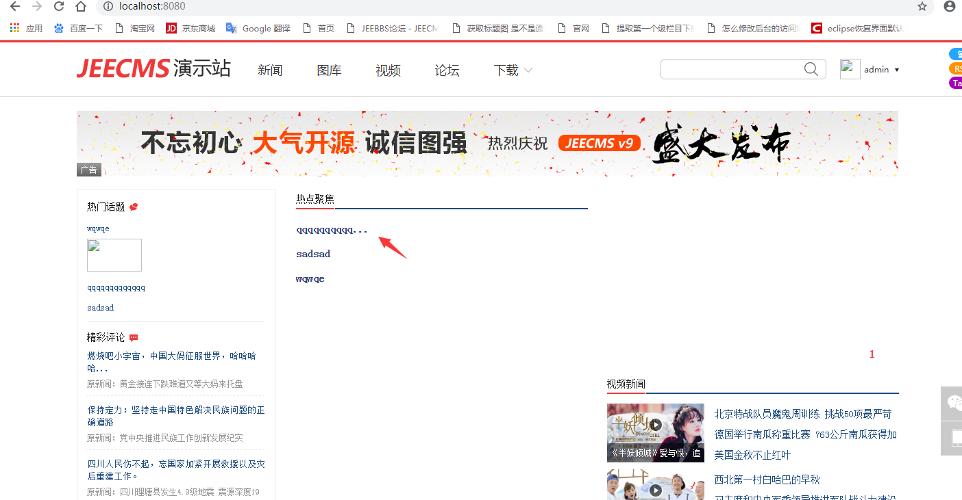Go to the 图库 navigation section
The height and width of the screenshot is (500, 962).
(x=329, y=70)
